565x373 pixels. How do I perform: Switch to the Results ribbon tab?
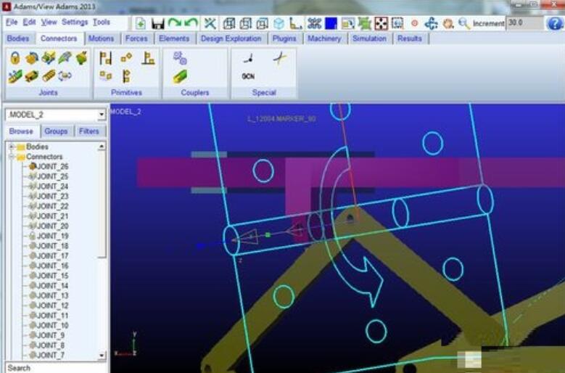[x=409, y=38]
